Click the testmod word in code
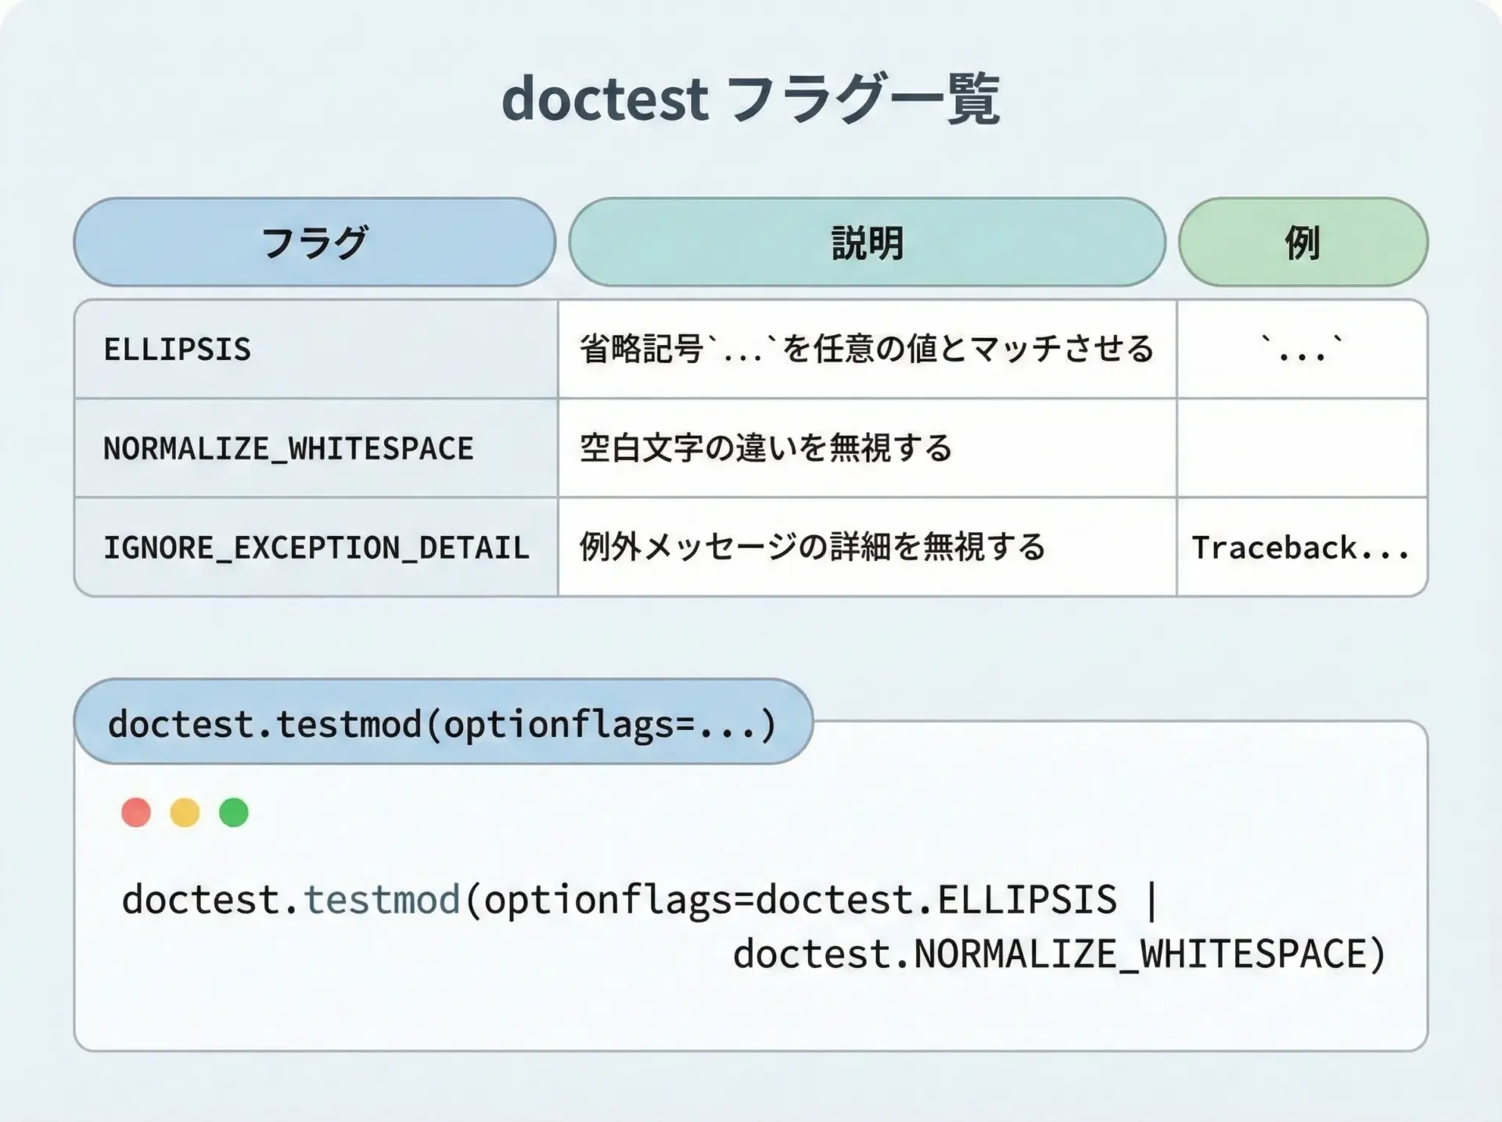The width and height of the screenshot is (1502, 1122). click(382, 899)
